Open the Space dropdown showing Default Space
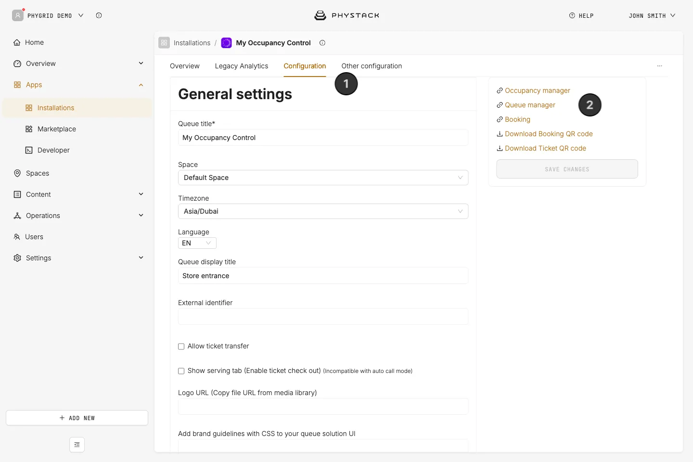Screen dimensions: 693x462 (x=323, y=178)
